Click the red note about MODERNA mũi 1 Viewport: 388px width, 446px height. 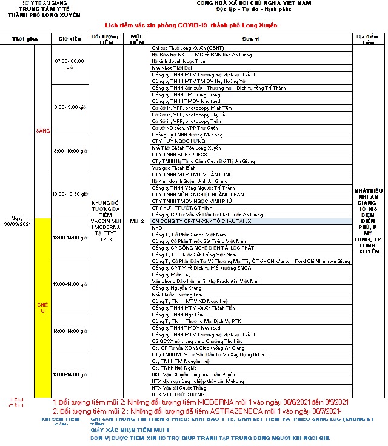(x=200, y=402)
